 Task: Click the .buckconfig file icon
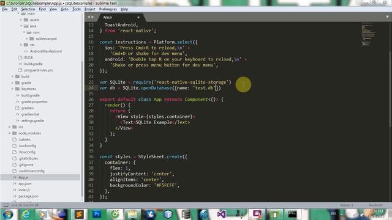click(15, 145)
